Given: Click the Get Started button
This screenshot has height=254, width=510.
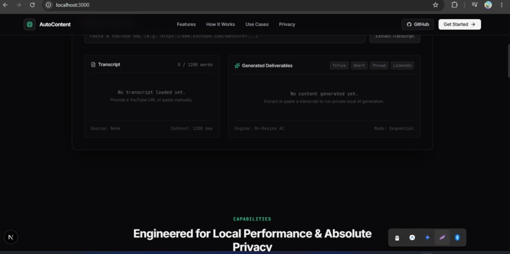Looking at the screenshot, I should pos(459,25).
